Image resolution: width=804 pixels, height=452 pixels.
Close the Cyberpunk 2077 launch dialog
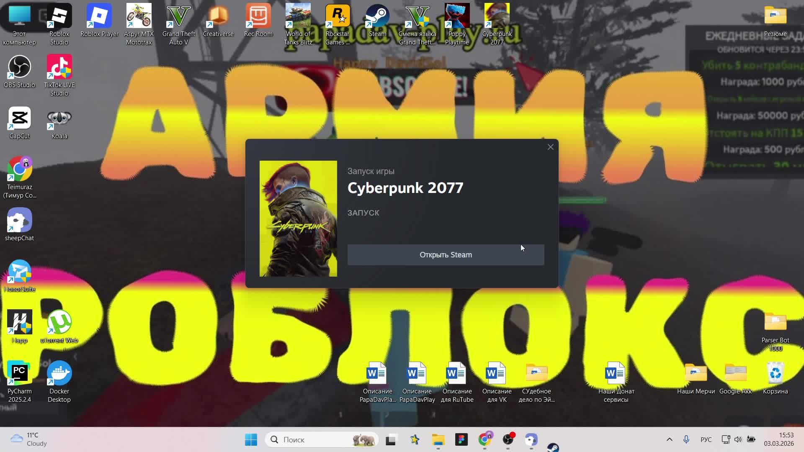(551, 147)
